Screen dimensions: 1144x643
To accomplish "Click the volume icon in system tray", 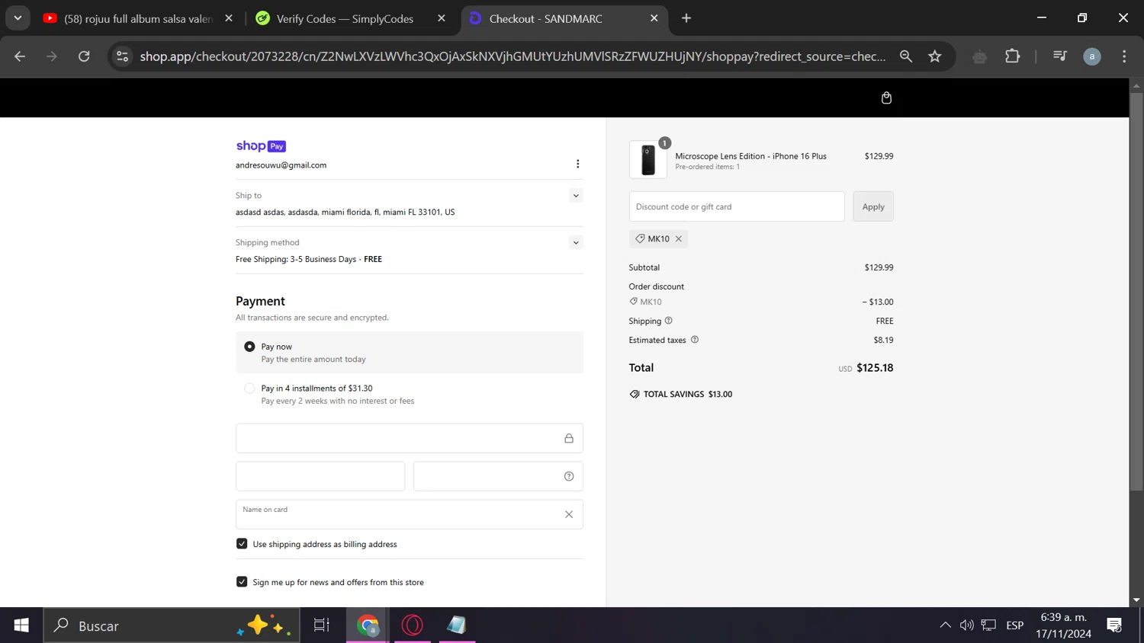I will point(966,625).
